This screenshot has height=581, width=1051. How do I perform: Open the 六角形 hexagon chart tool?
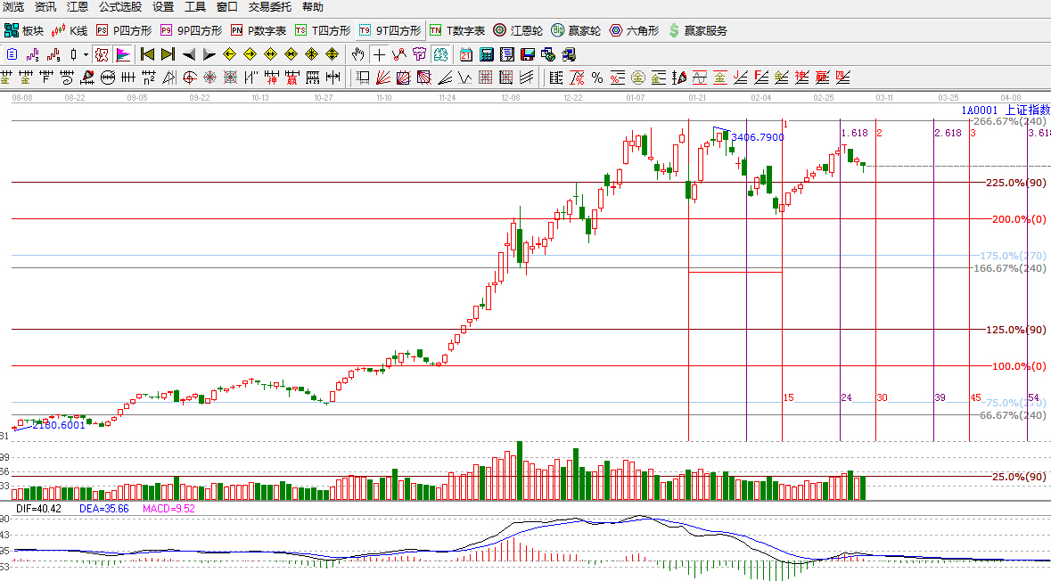tap(634, 30)
